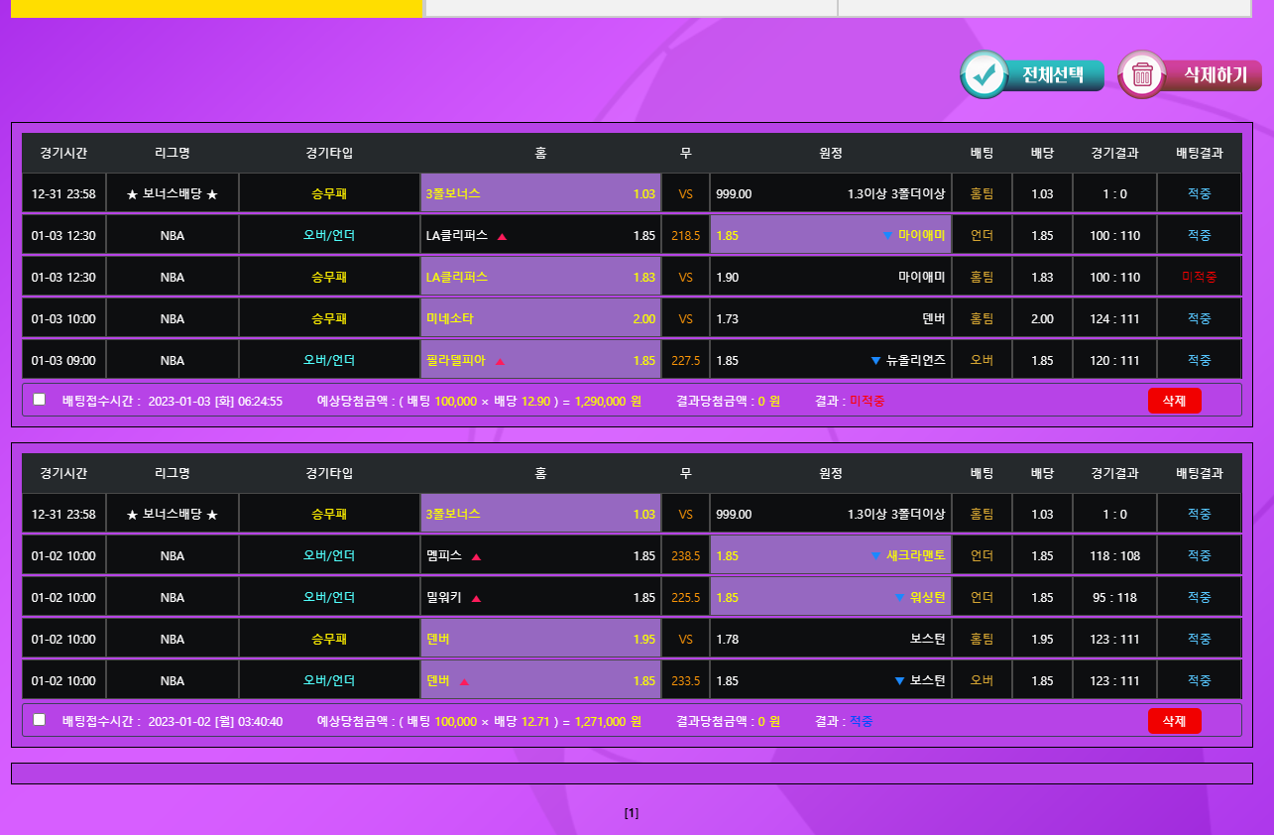The width and height of the screenshot is (1274, 835).
Task: Click the blue down arrow beside 워싱턴
Action: (x=899, y=598)
